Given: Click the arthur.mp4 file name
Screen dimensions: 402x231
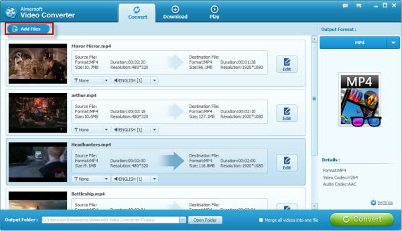Looking at the screenshot, I should 84,95.
